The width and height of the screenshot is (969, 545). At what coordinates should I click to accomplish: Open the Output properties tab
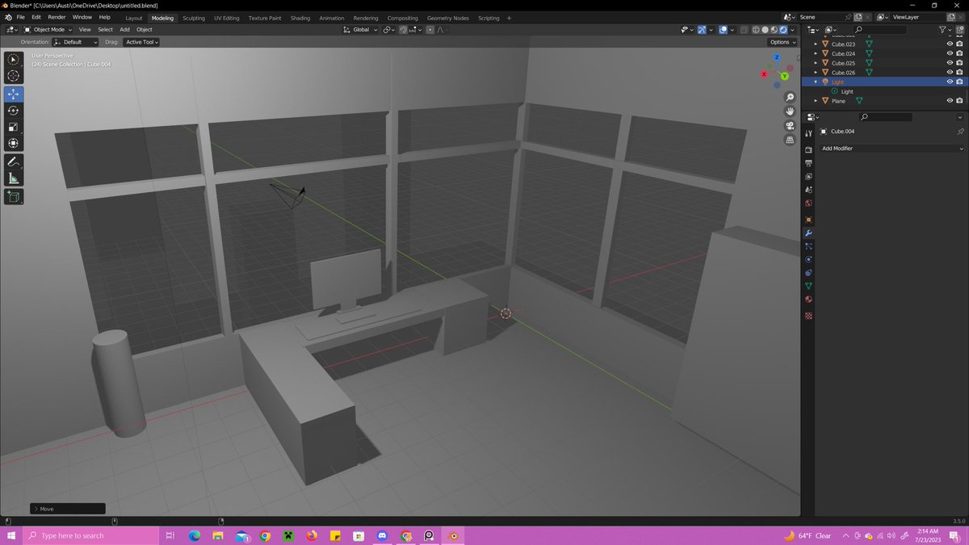(x=808, y=163)
